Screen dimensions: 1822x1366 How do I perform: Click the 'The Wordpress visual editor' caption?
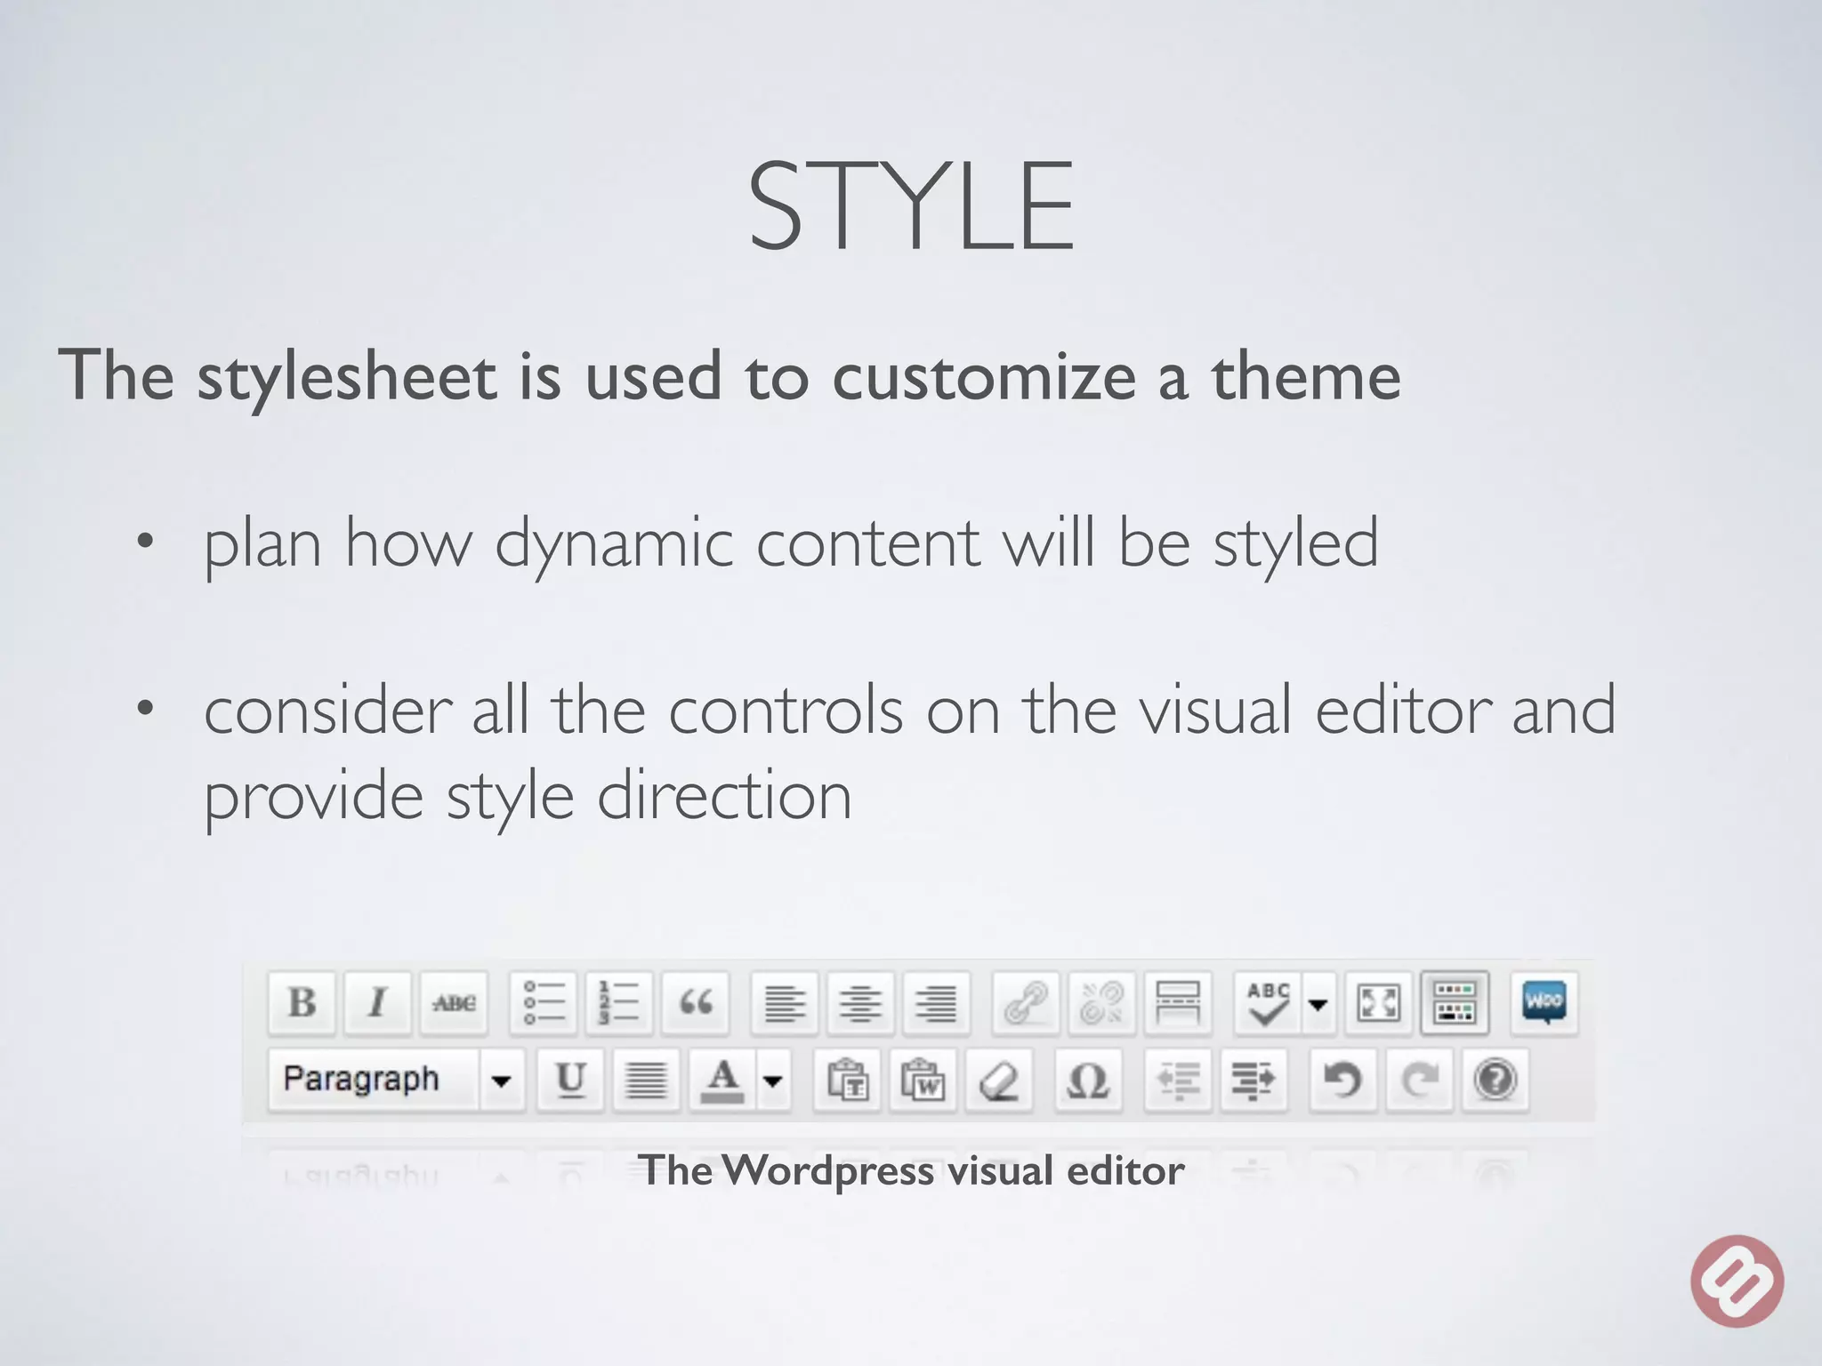coord(912,1170)
